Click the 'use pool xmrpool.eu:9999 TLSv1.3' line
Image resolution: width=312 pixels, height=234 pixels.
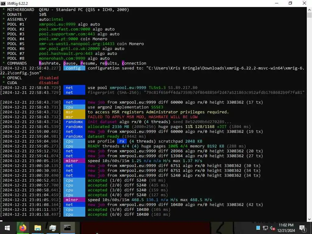coord(143,87)
